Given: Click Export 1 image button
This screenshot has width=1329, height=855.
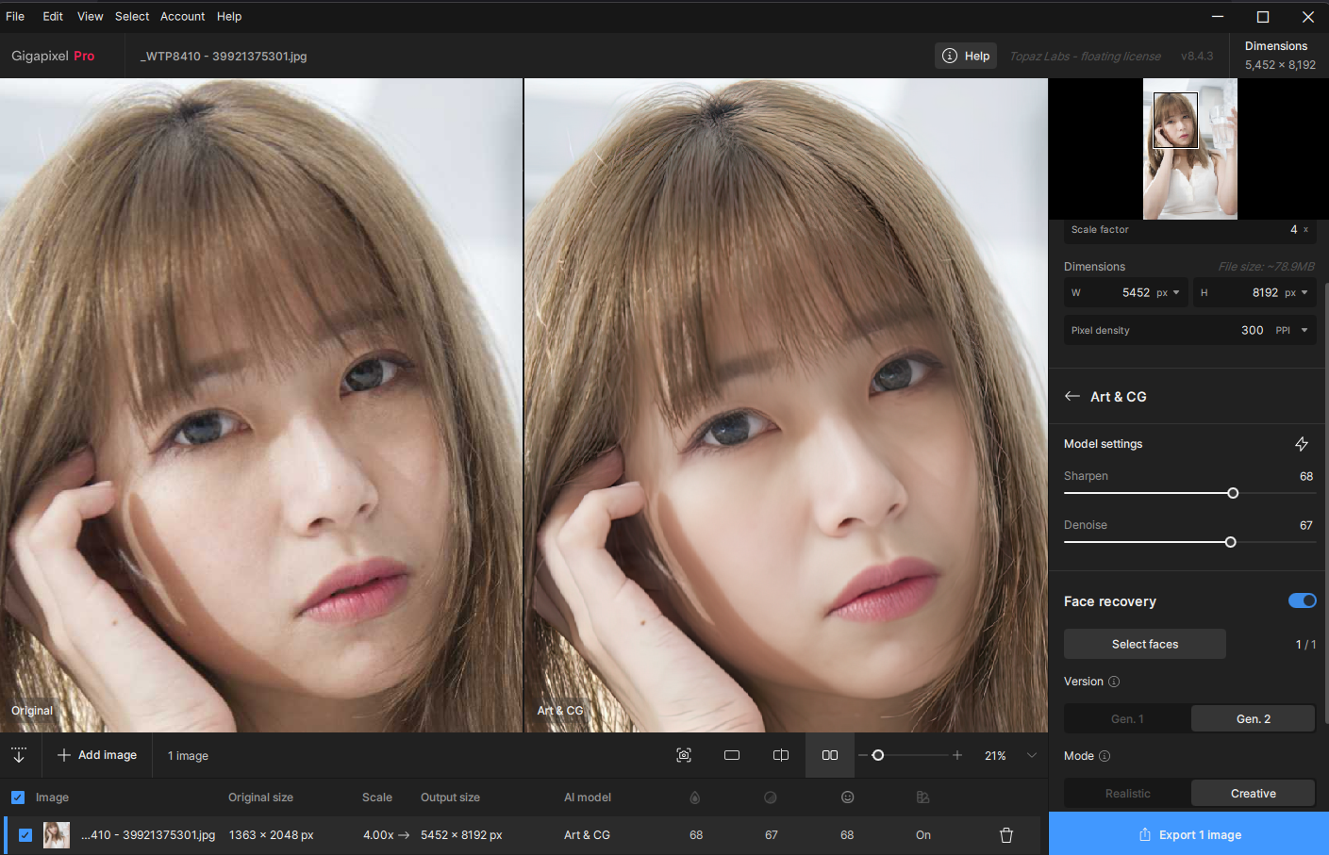Looking at the screenshot, I should [x=1189, y=835].
